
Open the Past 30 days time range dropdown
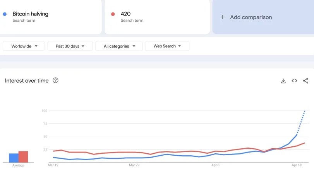click(70, 46)
